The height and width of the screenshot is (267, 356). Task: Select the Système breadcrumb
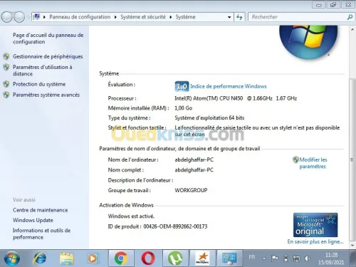[185, 17]
